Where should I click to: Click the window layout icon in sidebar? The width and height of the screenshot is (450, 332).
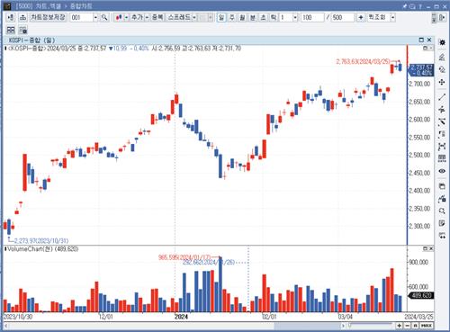pos(442,186)
